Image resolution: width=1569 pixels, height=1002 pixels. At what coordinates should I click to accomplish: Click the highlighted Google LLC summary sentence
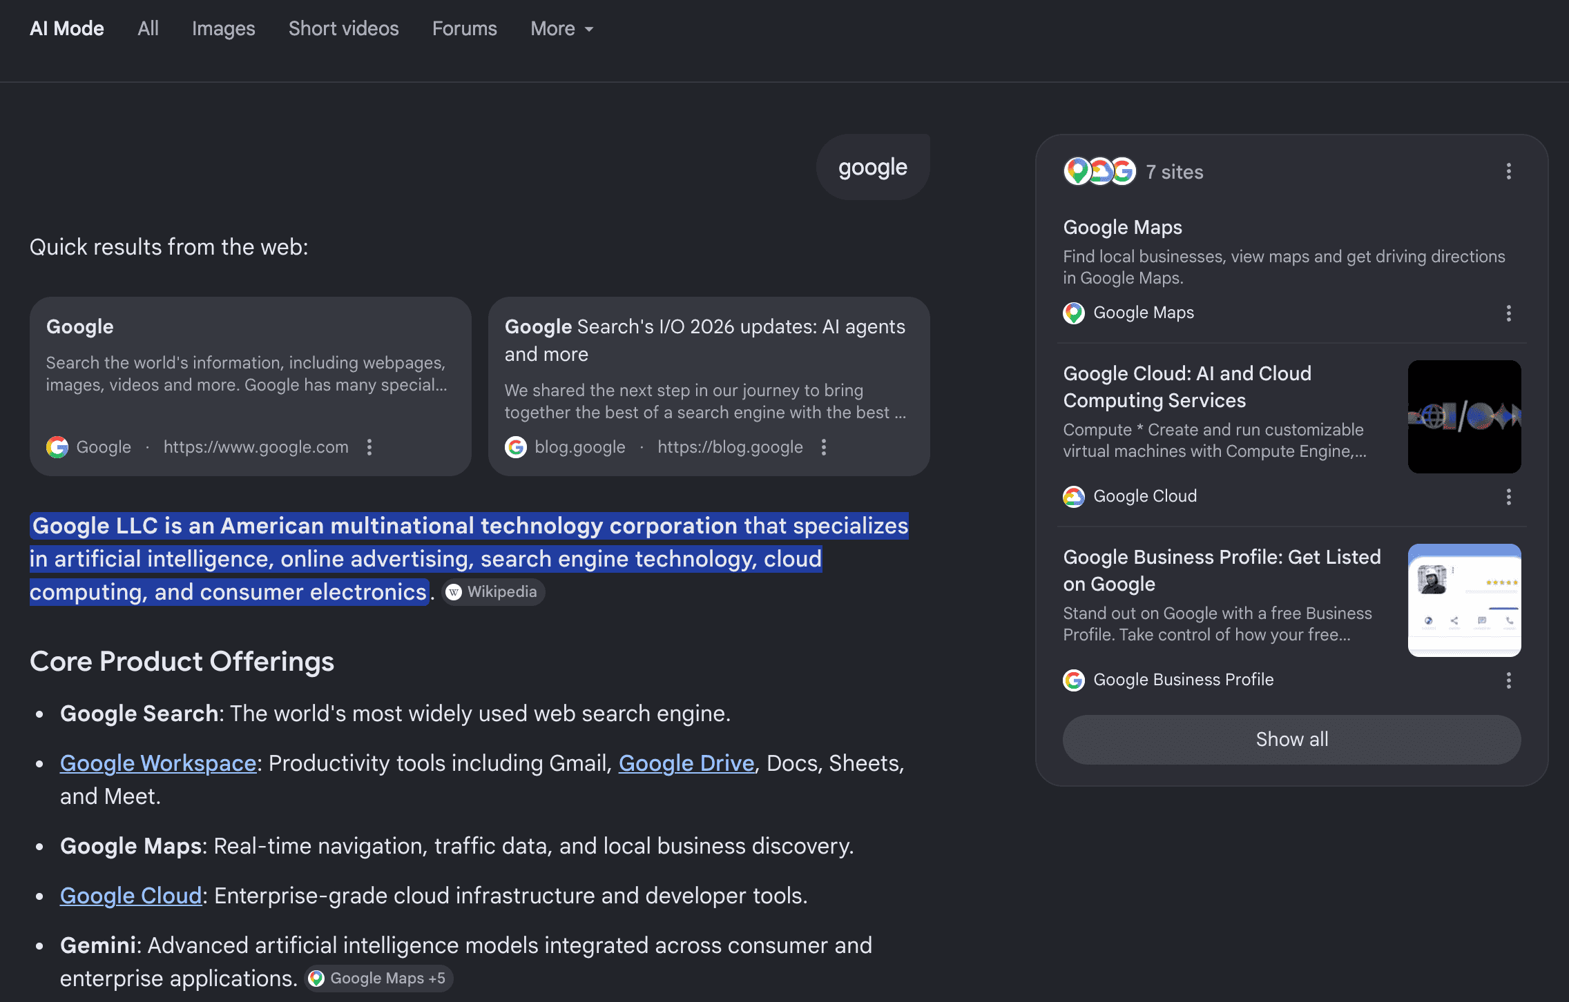(469, 559)
